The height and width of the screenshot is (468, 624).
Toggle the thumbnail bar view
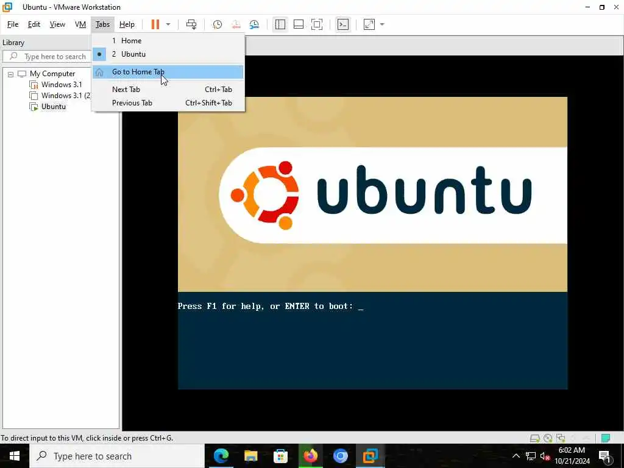[x=299, y=24]
